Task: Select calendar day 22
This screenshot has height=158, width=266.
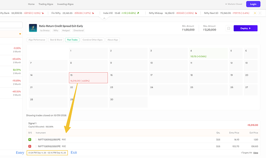Action: pos(88,90)
